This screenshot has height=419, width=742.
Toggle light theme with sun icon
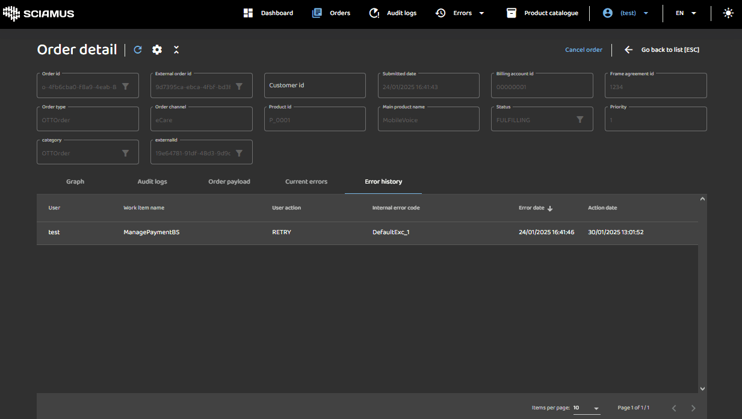point(728,13)
